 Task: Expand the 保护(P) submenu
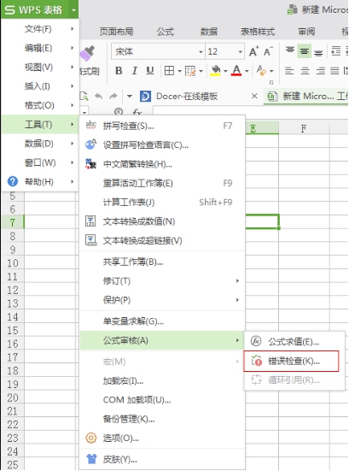click(x=162, y=300)
